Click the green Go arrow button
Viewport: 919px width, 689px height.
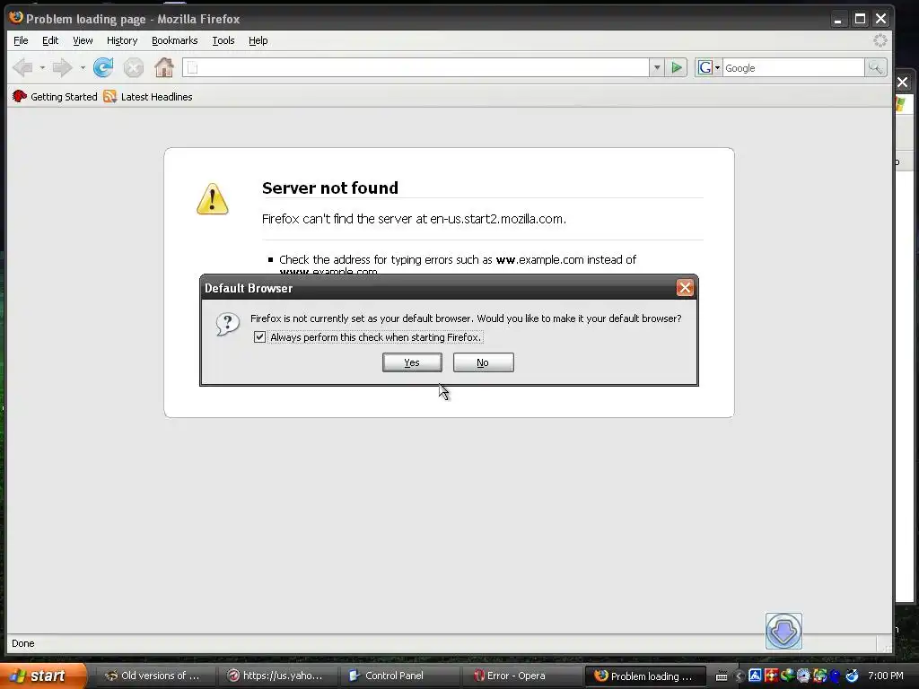click(x=677, y=68)
